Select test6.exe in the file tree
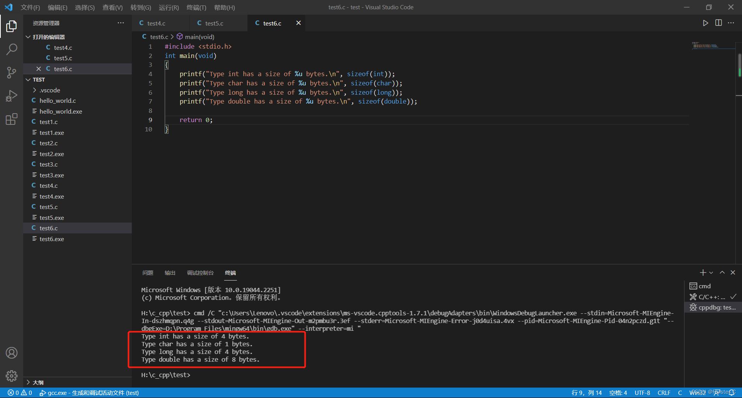 (77, 239)
